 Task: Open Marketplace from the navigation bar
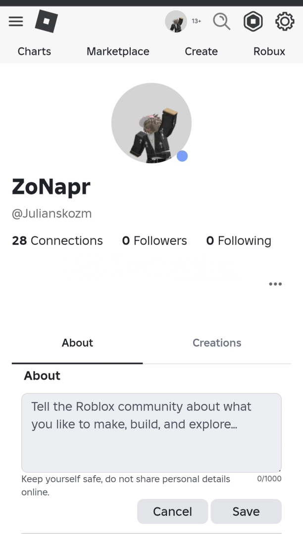118,51
